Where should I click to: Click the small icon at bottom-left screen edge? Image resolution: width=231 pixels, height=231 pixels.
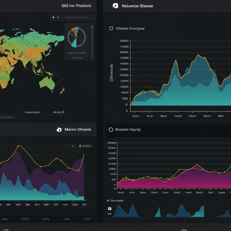(6, 229)
